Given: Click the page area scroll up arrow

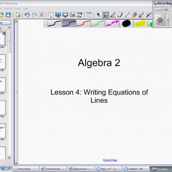Looking at the screenshot, I should (x=17, y=21).
